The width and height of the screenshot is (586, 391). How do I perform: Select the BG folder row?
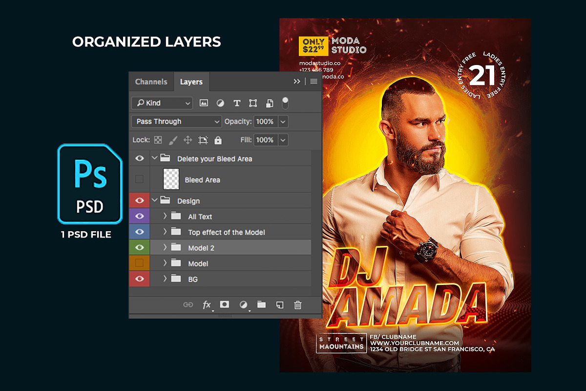point(230,279)
